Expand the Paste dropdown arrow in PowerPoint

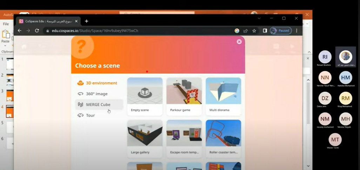(5, 46)
